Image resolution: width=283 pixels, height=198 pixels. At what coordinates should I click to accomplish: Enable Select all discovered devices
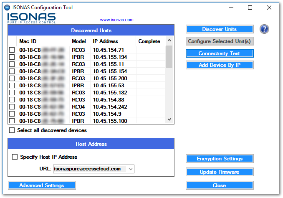tap(12, 130)
